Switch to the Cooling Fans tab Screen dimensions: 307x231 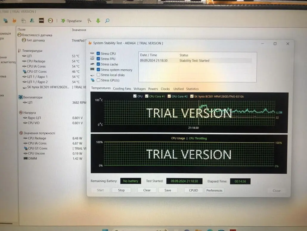[x=122, y=89]
